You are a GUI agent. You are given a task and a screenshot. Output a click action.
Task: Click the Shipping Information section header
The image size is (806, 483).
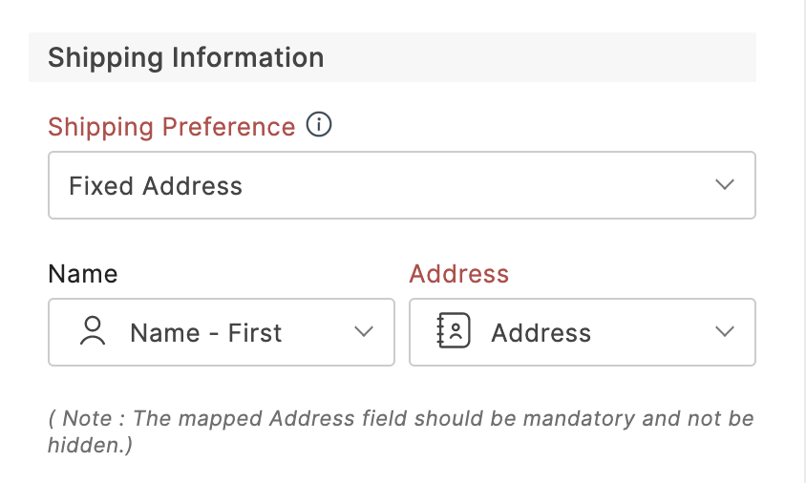186,57
